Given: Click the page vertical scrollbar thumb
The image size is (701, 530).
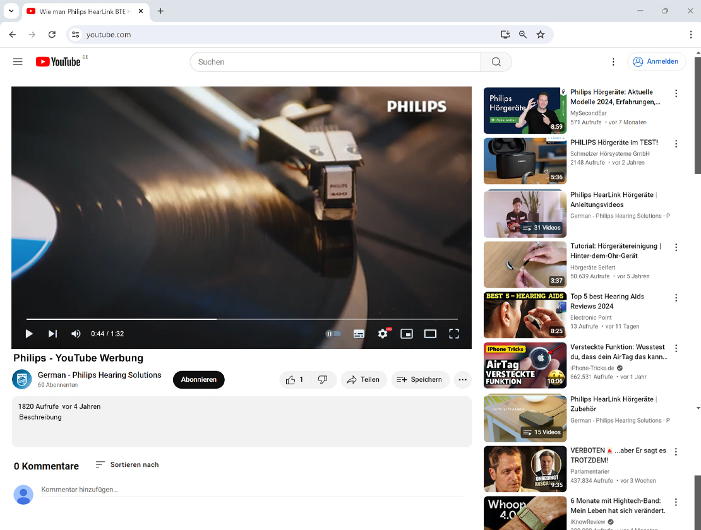Looking at the screenshot, I should click(x=697, y=115).
